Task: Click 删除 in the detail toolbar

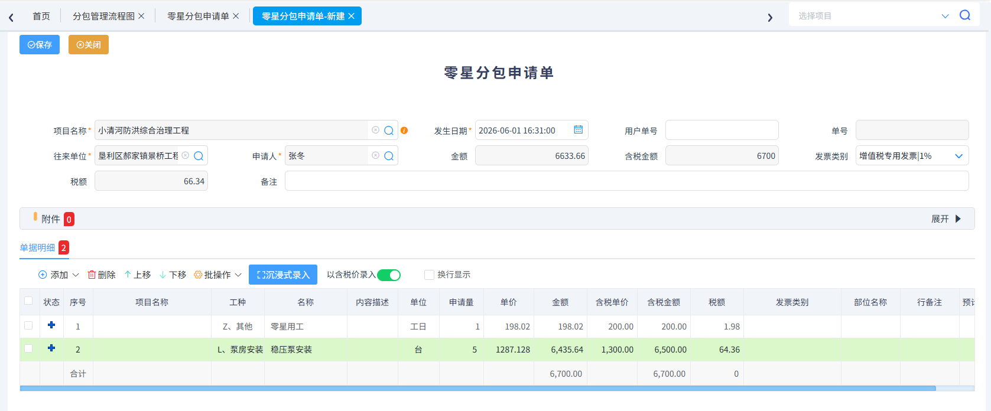Action: (102, 275)
